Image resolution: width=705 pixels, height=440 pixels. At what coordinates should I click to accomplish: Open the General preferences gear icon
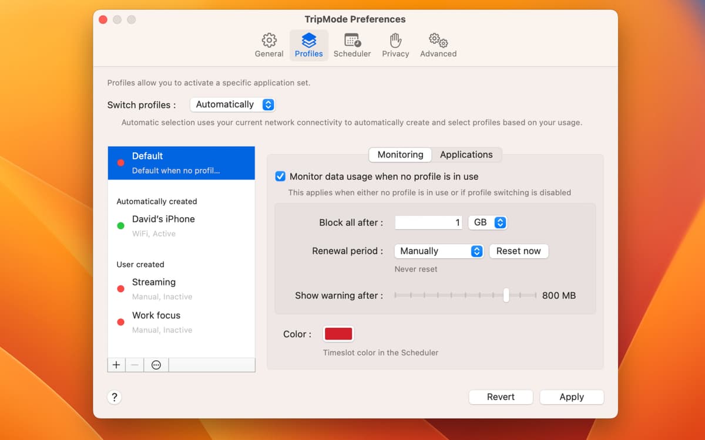click(269, 40)
